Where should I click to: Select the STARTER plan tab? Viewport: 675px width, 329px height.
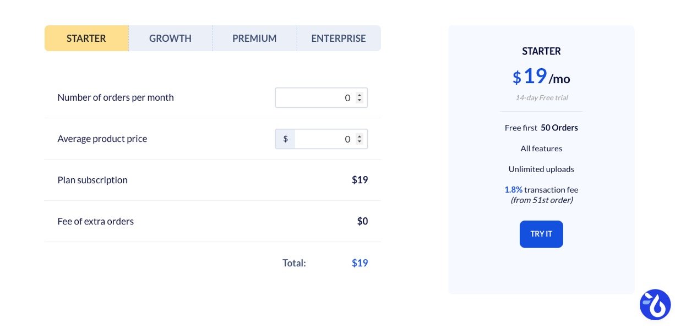(x=86, y=39)
